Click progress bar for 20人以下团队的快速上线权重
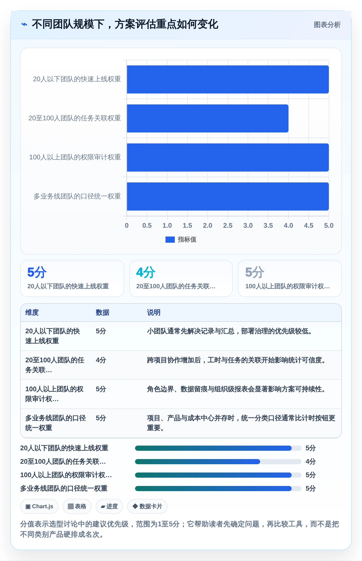 [218, 448]
